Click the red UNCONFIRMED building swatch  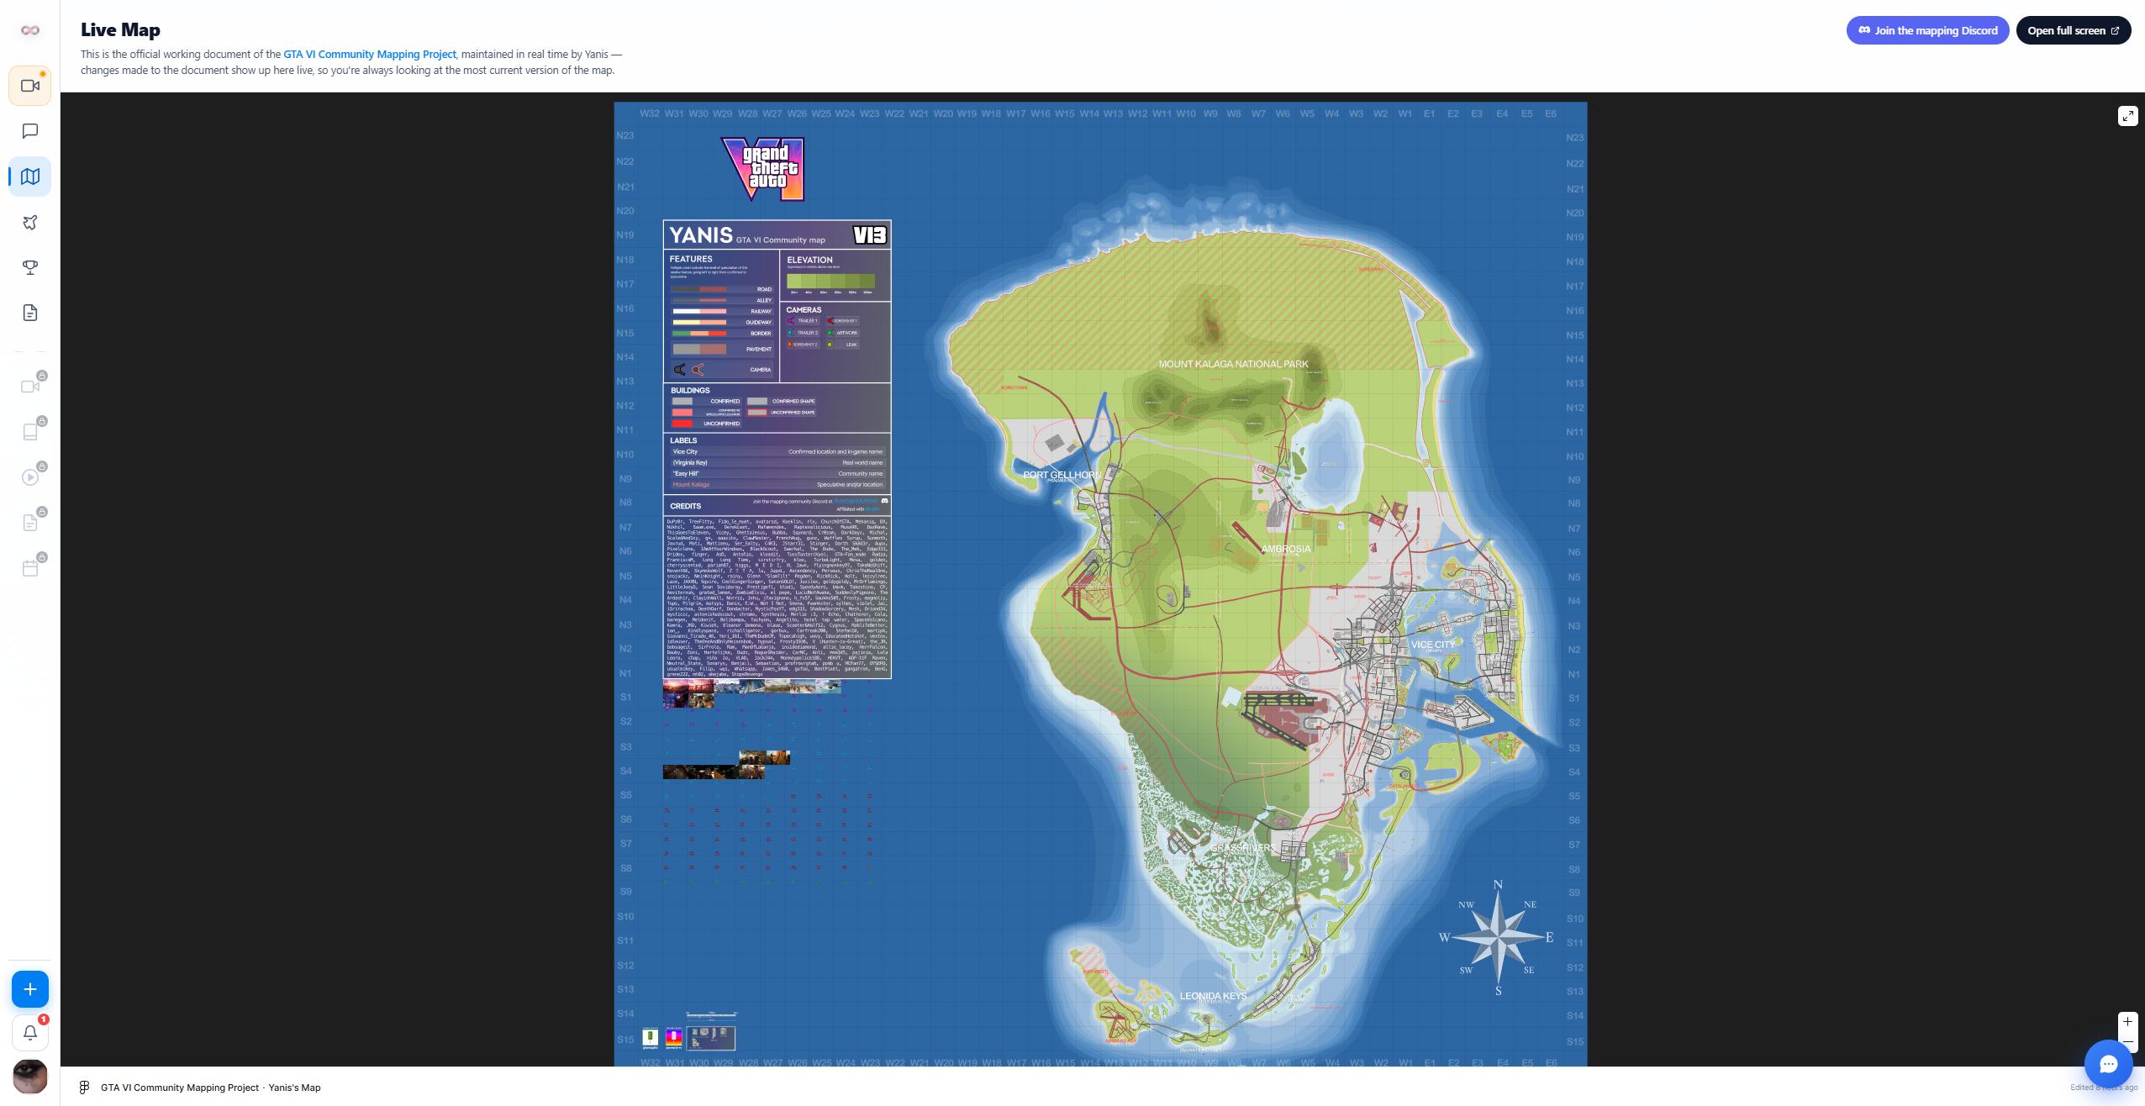pyautogui.click(x=682, y=424)
